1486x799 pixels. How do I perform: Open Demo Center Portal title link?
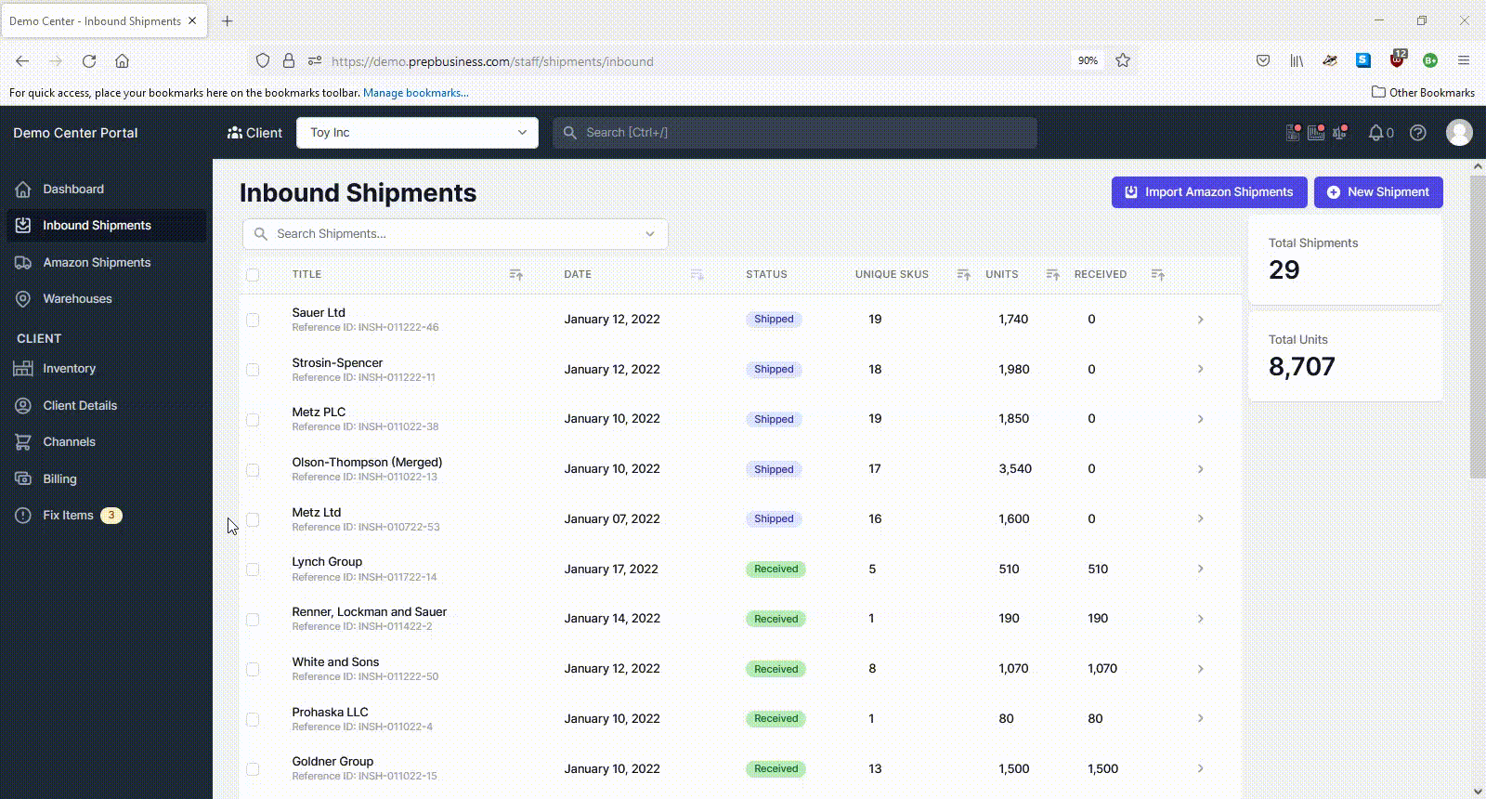(x=75, y=133)
